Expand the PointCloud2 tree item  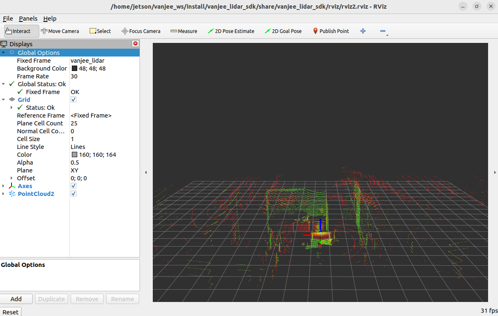(x=3, y=194)
